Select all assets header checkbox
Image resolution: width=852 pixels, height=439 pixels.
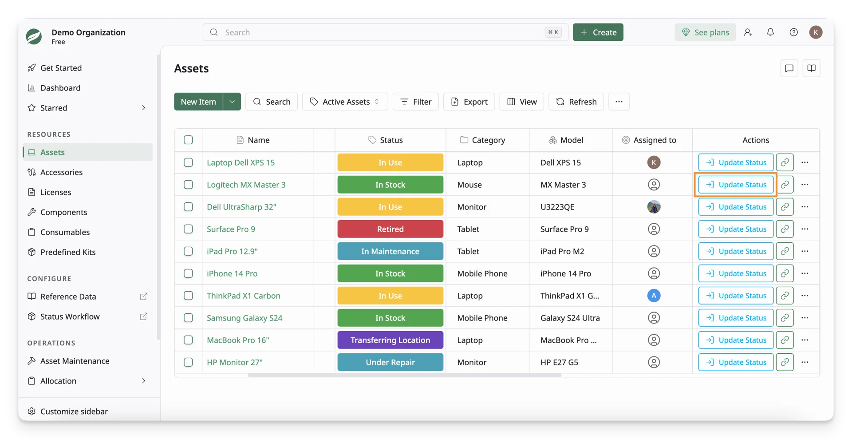pos(188,140)
